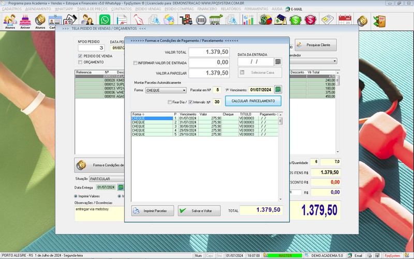The width and height of the screenshot is (414, 259).
Task: Open calendar picker beside Data da Entrada
Action: click(x=278, y=62)
